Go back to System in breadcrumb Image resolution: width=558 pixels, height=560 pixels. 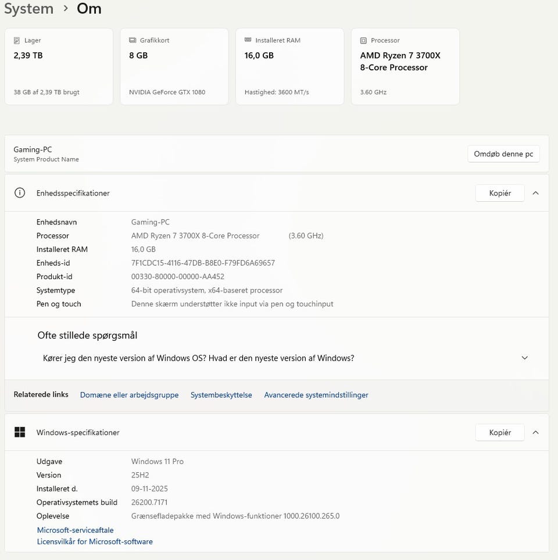[28, 9]
